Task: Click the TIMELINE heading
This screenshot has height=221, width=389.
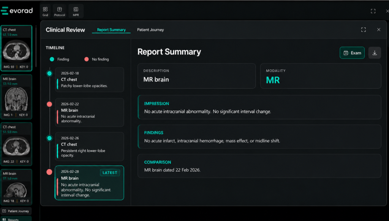Action: (55, 48)
